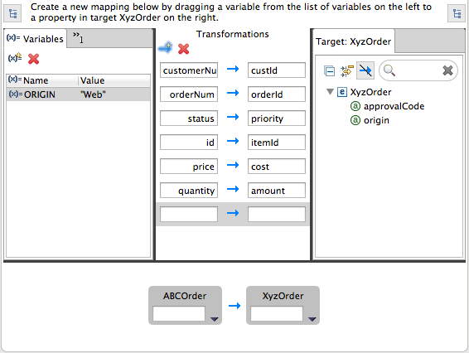Delete variable using red X in Variables
Viewport: 469px width, 353px height.
33,59
